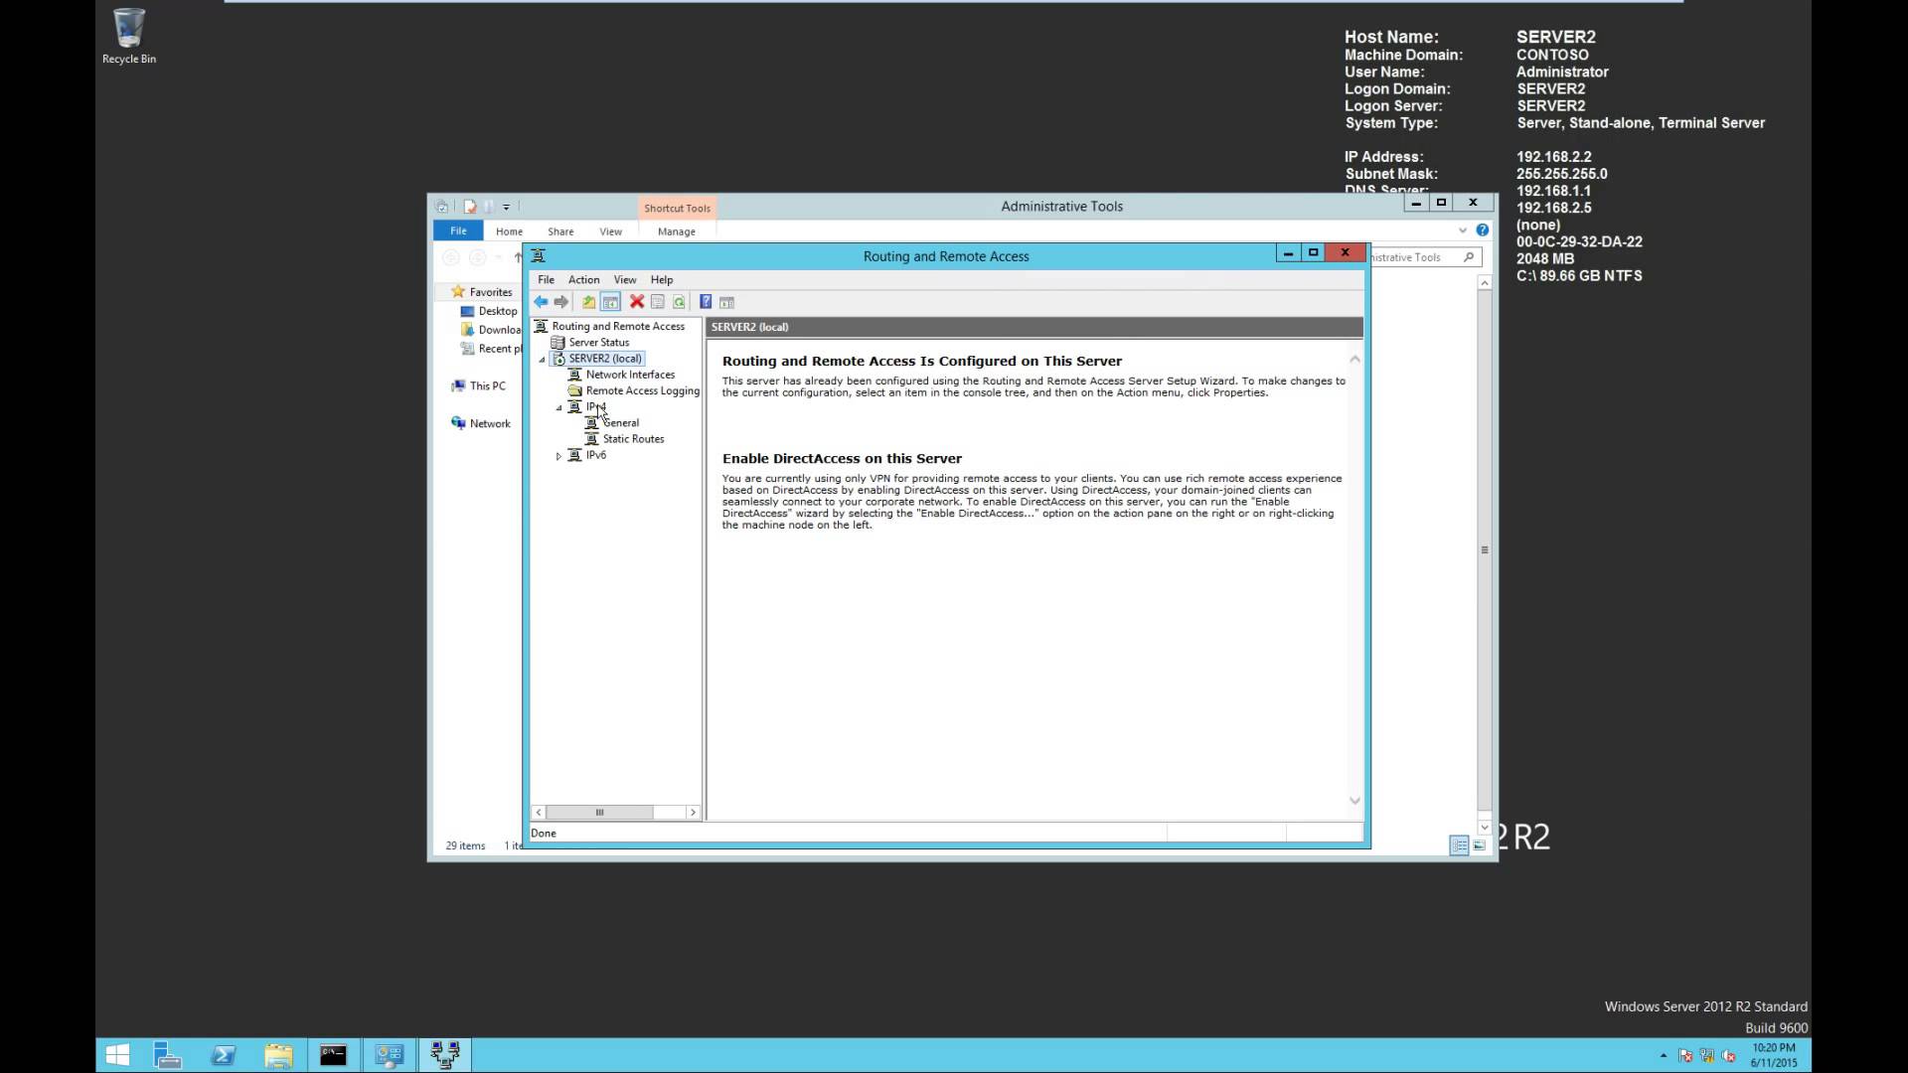Switch Explorer to details view icon
The height and width of the screenshot is (1073, 1908).
click(x=1459, y=845)
